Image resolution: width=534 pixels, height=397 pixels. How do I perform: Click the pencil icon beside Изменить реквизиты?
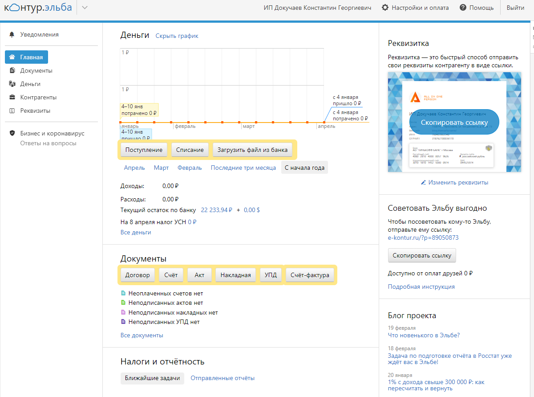(x=424, y=182)
